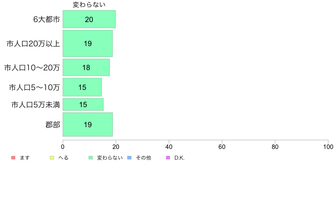This screenshot has height=208, width=336.
Task: Click the green 変わらない legend swatch
Action: [x=91, y=158]
